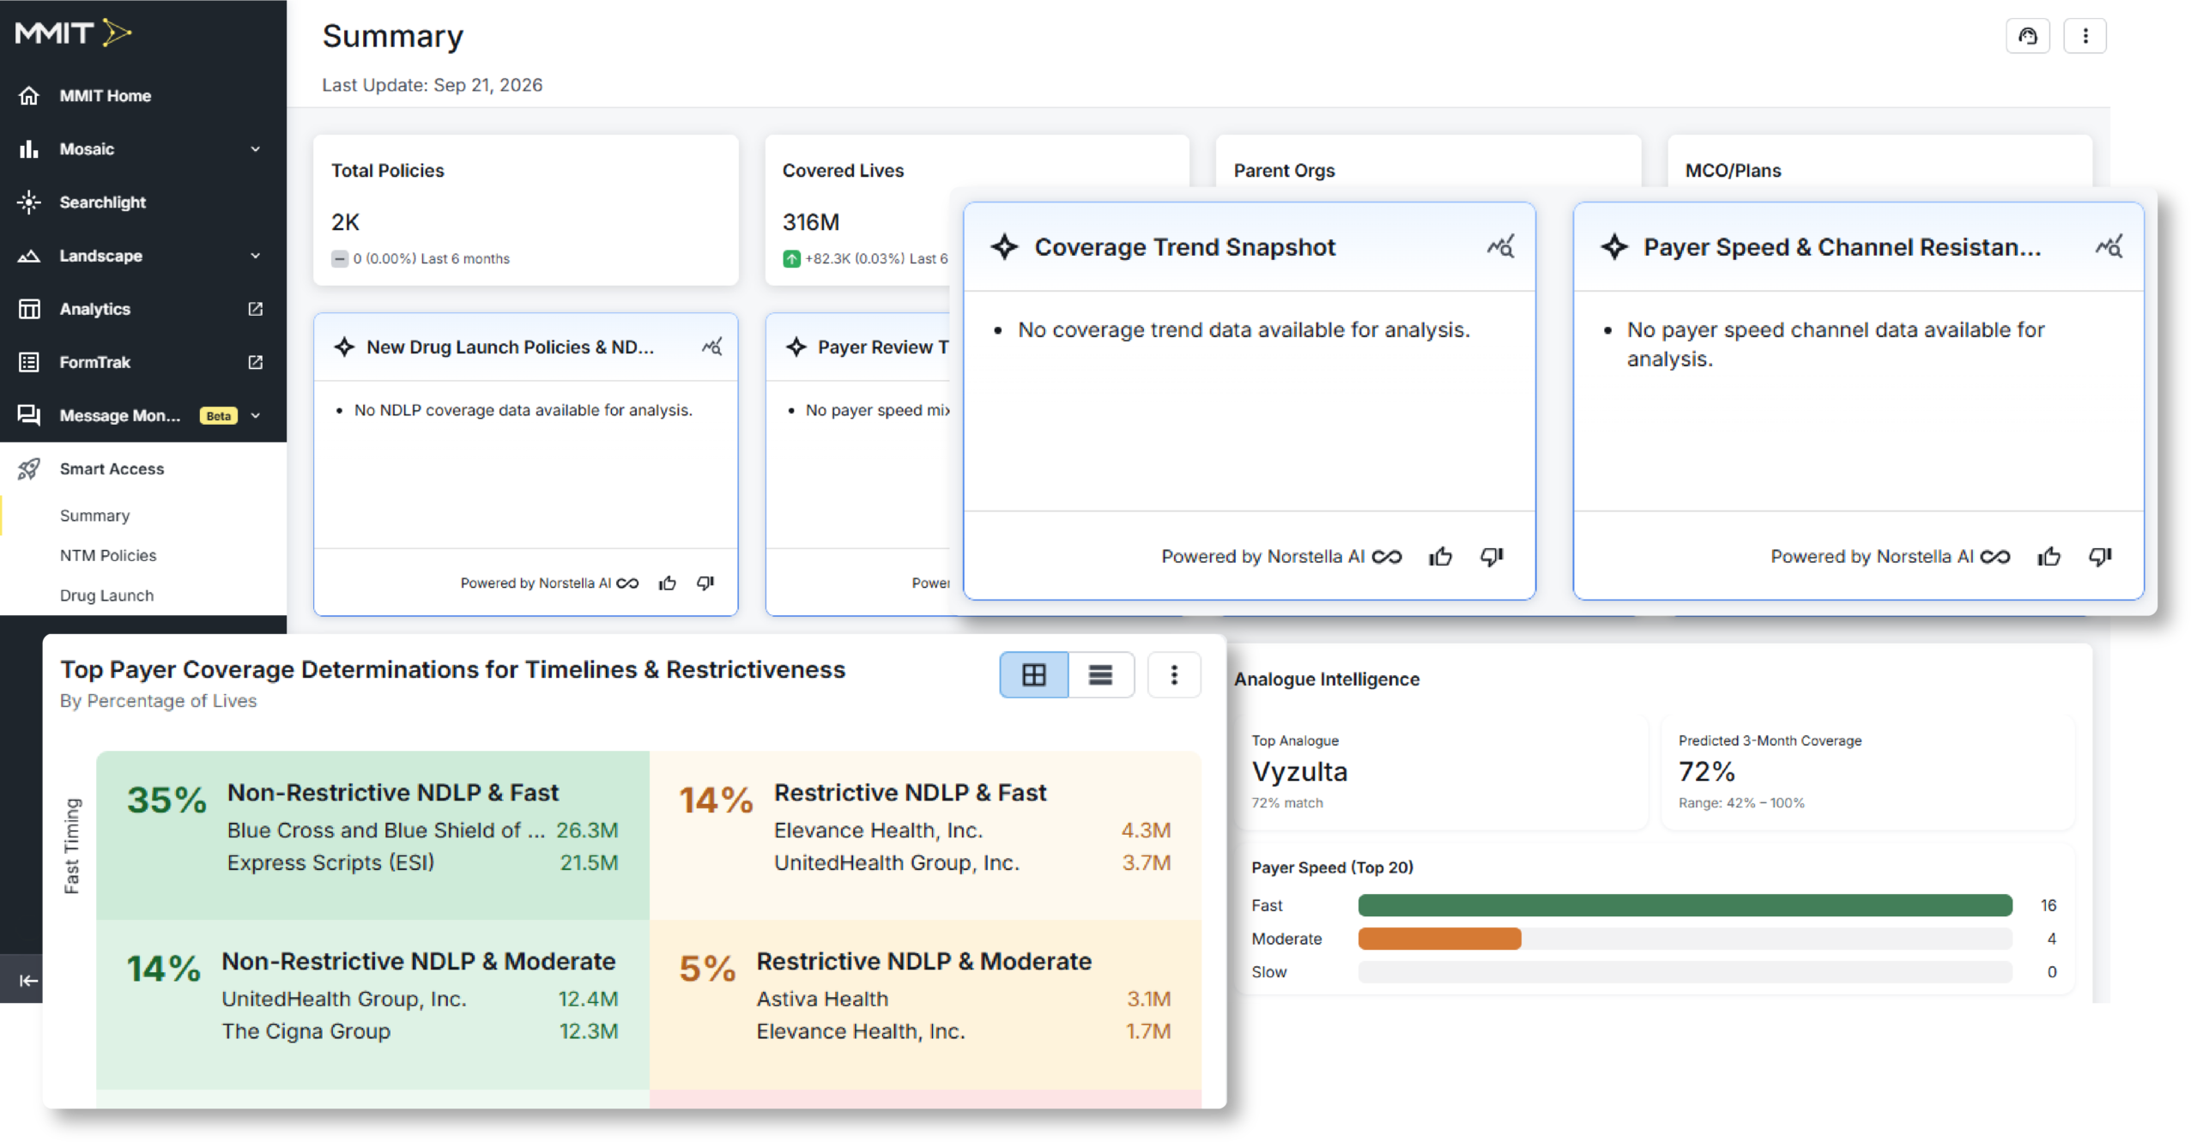Screen dimensions: 2197x1148
Task: Open the Summary page kebab menu
Action: tap(2085, 36)
